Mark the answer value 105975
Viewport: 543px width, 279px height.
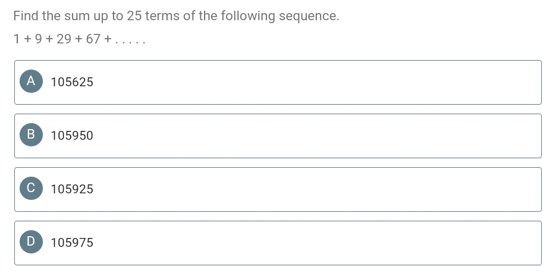click(72, 243)
